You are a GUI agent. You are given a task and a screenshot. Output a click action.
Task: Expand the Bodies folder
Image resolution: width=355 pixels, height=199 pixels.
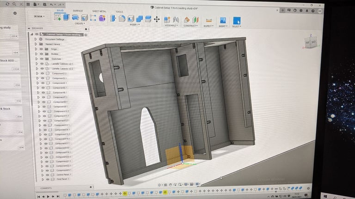tap(36, 54)
